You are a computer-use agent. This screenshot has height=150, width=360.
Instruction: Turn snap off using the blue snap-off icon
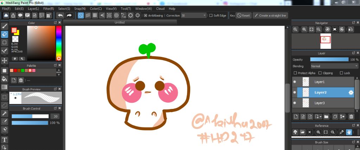click(x=81, y=15)
